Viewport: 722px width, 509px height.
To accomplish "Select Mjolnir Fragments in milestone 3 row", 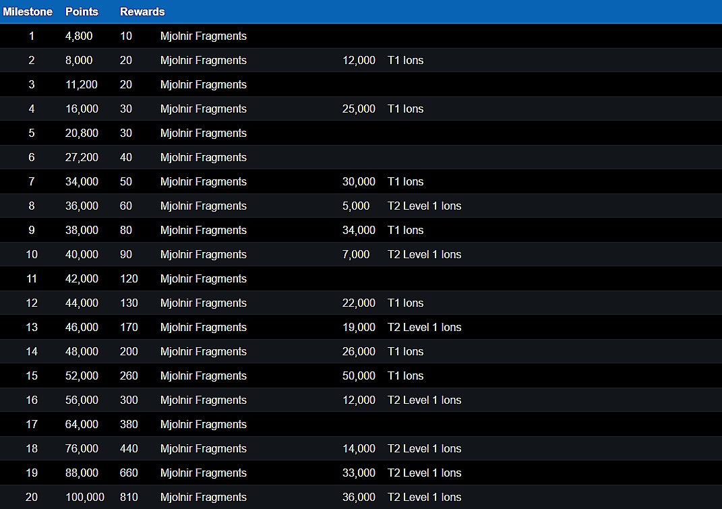I will tap(204, 84).
